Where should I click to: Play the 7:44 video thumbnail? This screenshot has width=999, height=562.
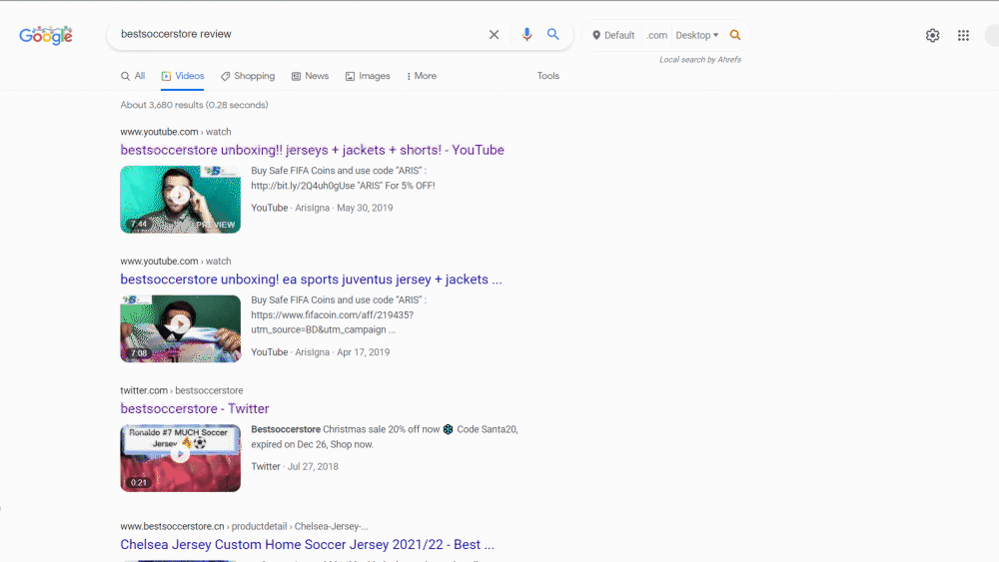pyautogui.click(x=180, y=200)
